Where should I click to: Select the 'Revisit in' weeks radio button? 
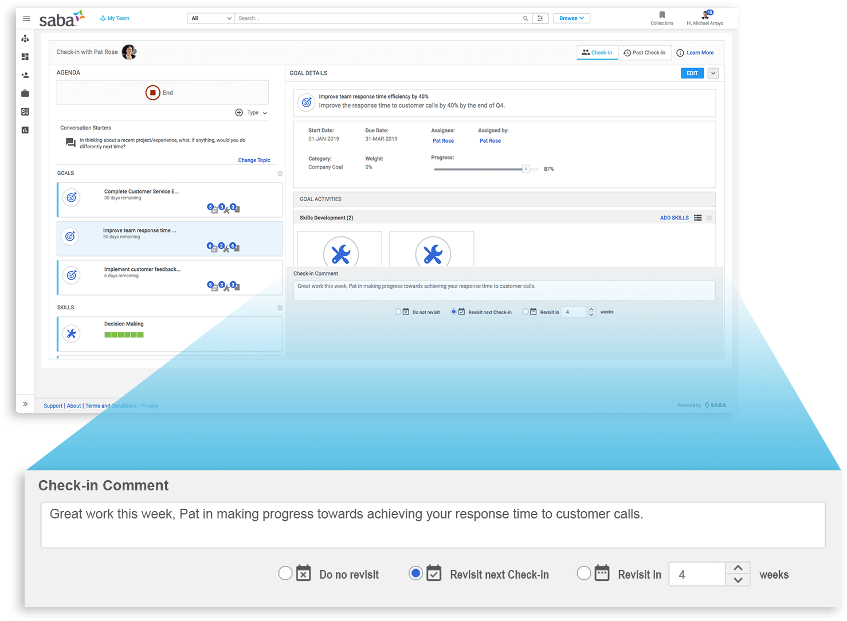583,573
